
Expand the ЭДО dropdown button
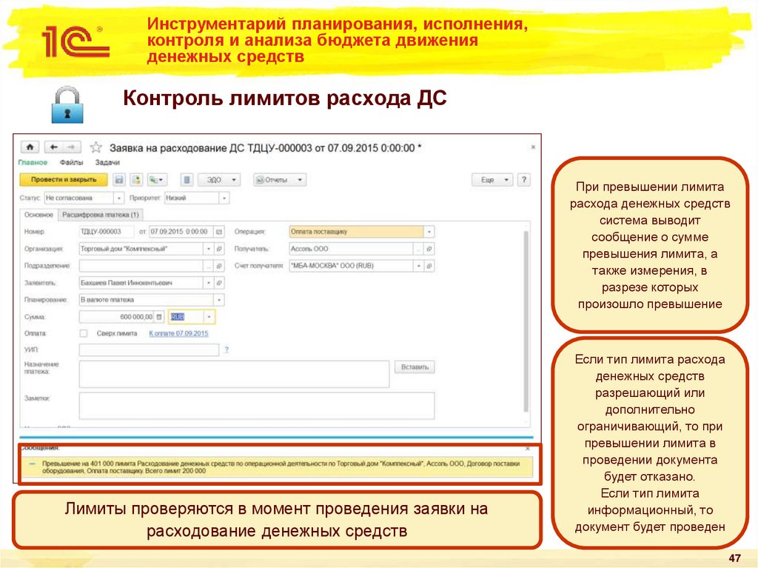click(x=220, y=180)
